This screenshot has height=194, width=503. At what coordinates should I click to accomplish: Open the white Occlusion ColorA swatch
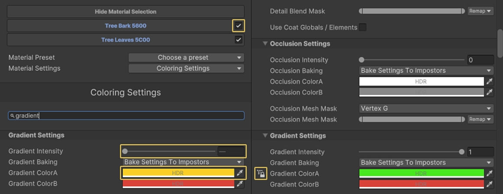click(x=421, y=81)
